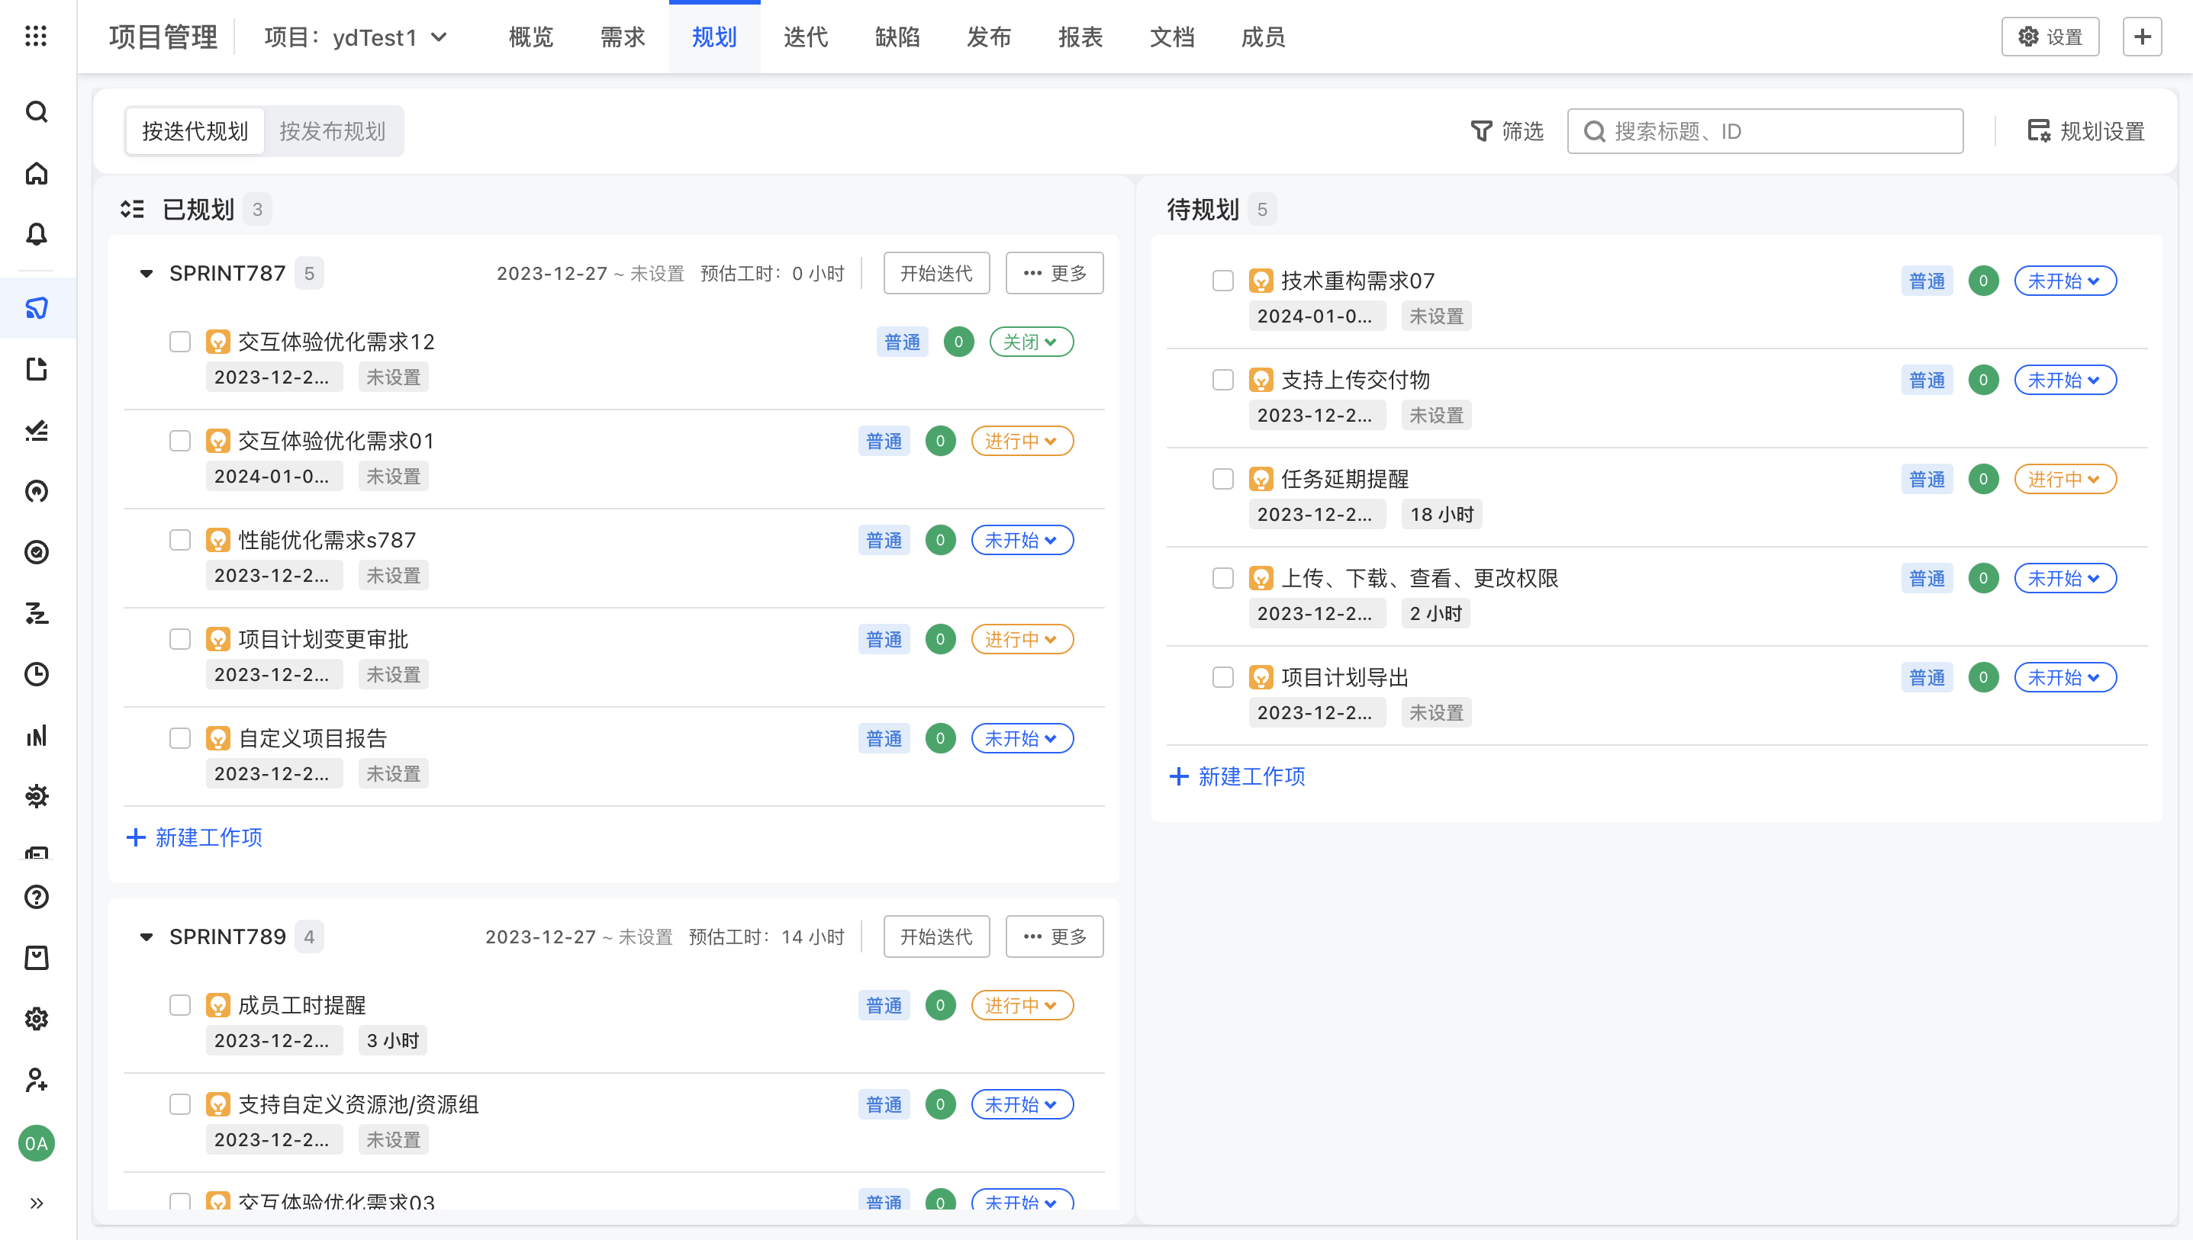
Task: Click the plus button at top right
Action: point(2142,37)
